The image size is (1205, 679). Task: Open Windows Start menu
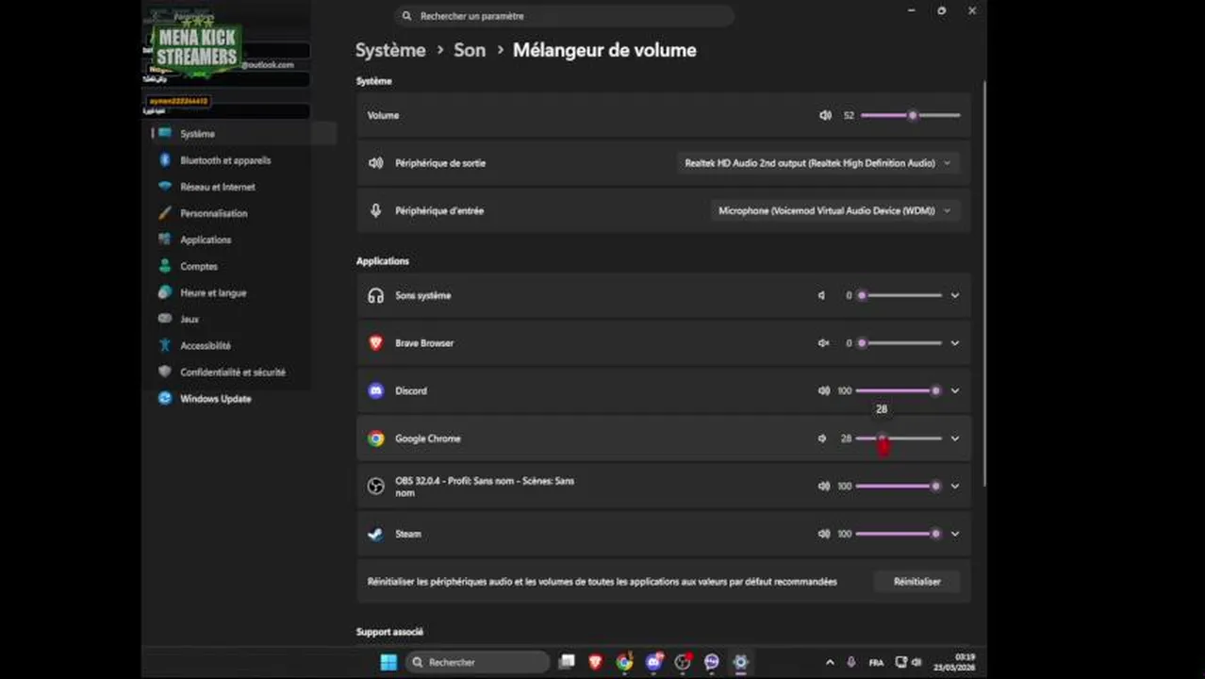tap(388, 662)
